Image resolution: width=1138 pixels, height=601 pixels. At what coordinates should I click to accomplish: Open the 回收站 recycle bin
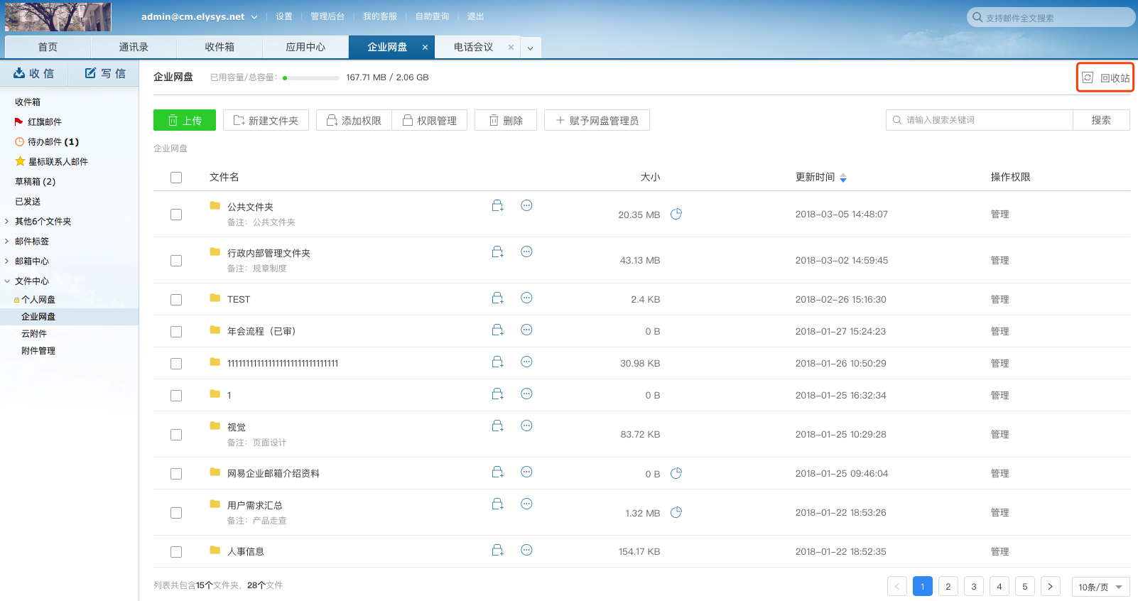[1106, 78]
